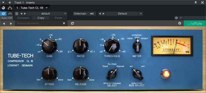Open the default preset dropdown
The image size is (206, 93).
coord(65,14)
